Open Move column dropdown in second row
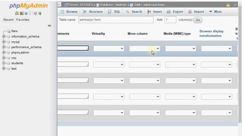This screenshot has height=136, width=242. (x=144, y=65)
